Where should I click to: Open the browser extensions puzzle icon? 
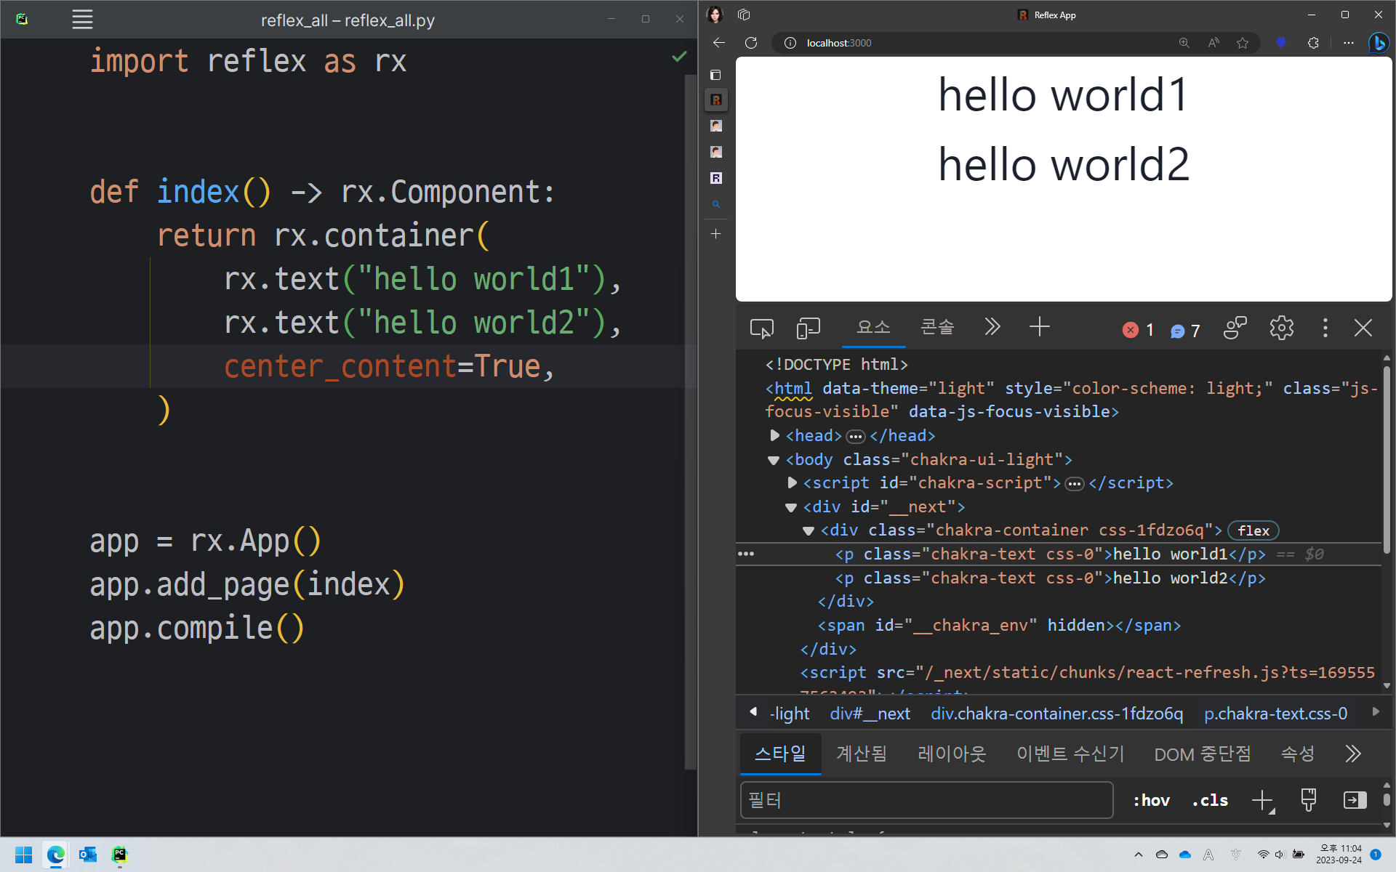pyautogui.click(x=1313, y=43)
